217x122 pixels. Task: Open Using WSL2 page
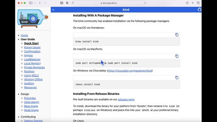click(32, 75)
